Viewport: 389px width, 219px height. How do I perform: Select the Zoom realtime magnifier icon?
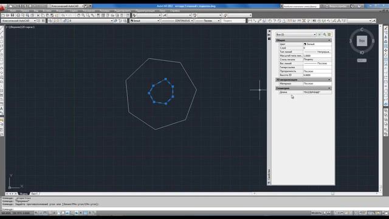(83, 15)
